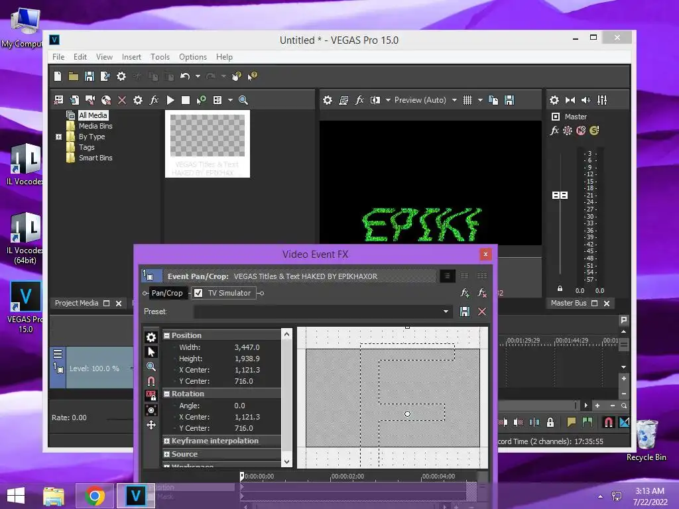This screenshot has height=509, width=679.
Task: Adjust the Master bus volume fader
Action: click(560, 196)
